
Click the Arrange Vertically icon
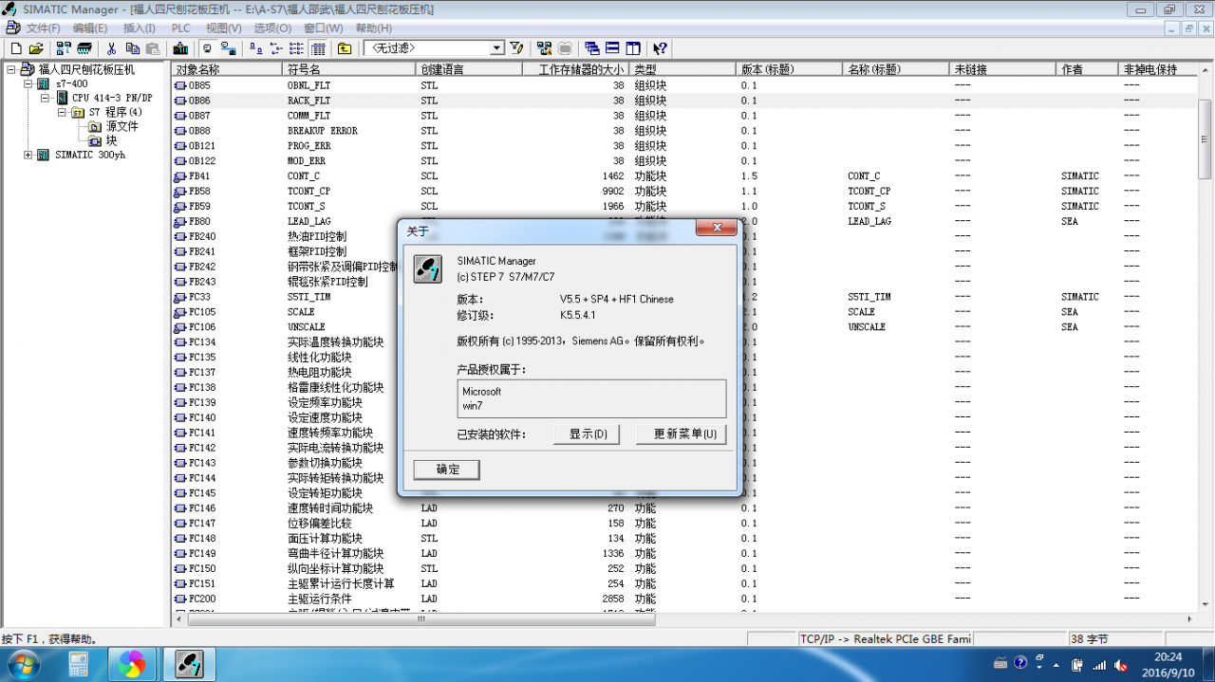tap(634, 47)
